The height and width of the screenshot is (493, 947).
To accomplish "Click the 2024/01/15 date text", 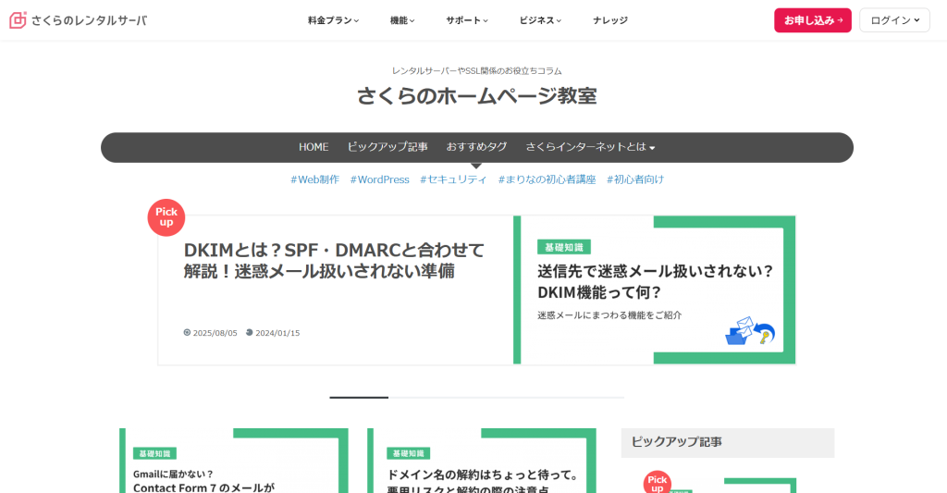I will pyautogui.click(x=277, y=333).
